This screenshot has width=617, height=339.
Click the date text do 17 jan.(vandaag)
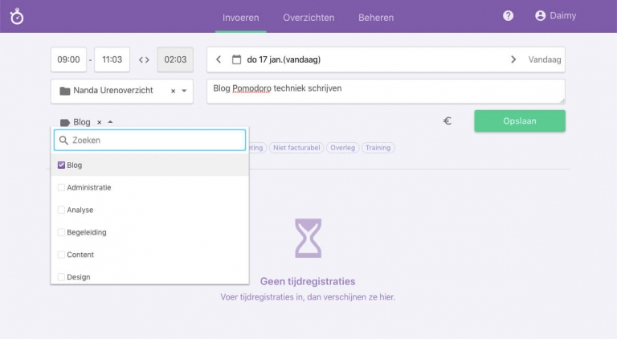(284, 59)
